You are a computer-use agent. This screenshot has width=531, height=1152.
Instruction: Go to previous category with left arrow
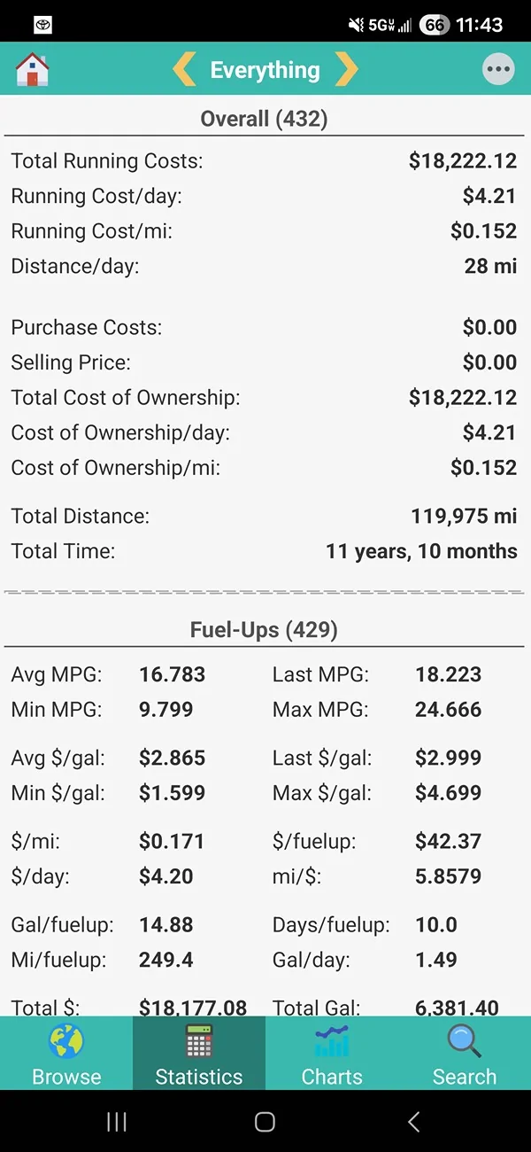pyautogui.click(x=184, y=70)
